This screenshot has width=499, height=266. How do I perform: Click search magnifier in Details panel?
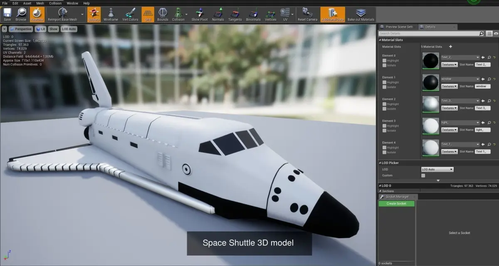(482, 33)
